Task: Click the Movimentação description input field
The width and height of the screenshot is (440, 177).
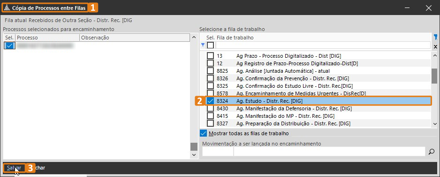Action: point(330,152)
